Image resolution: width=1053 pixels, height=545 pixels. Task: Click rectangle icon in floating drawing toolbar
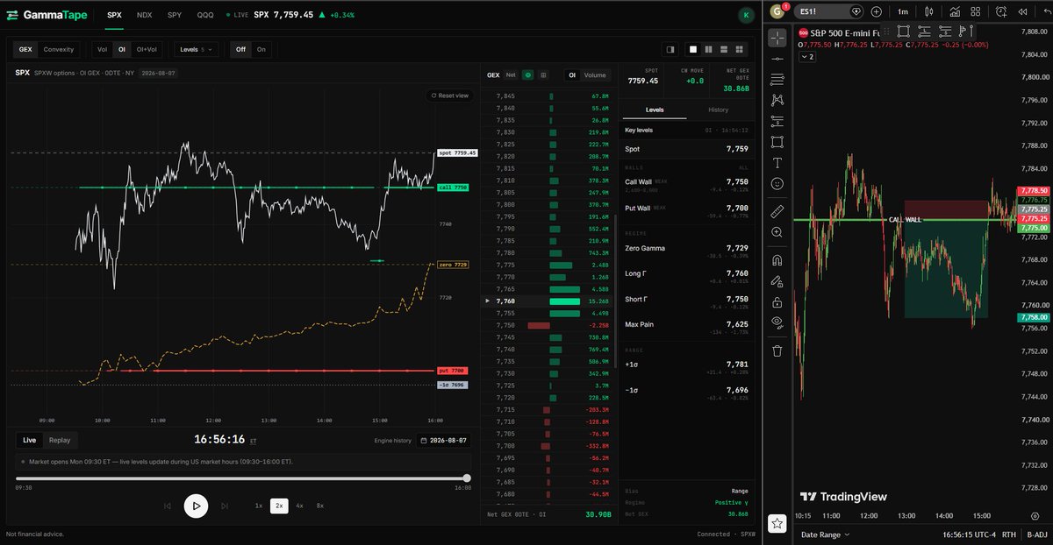[x=904, y=32]
